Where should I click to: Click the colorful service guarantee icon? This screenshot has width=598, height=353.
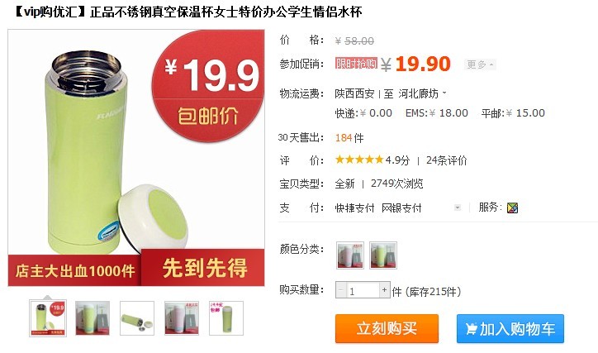[x=512, y=208]
